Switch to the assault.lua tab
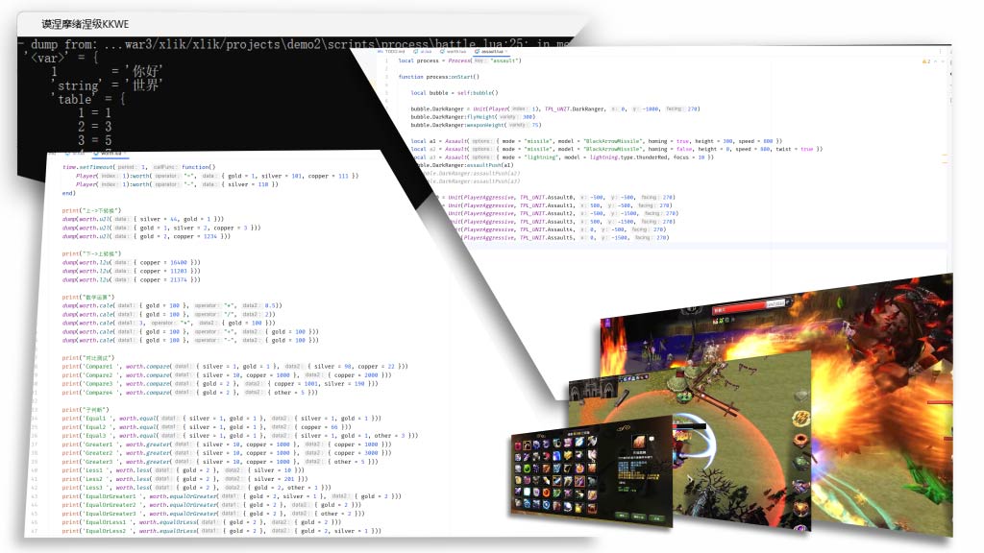This screenshot has width=984, height=553. tap(491, 50)
